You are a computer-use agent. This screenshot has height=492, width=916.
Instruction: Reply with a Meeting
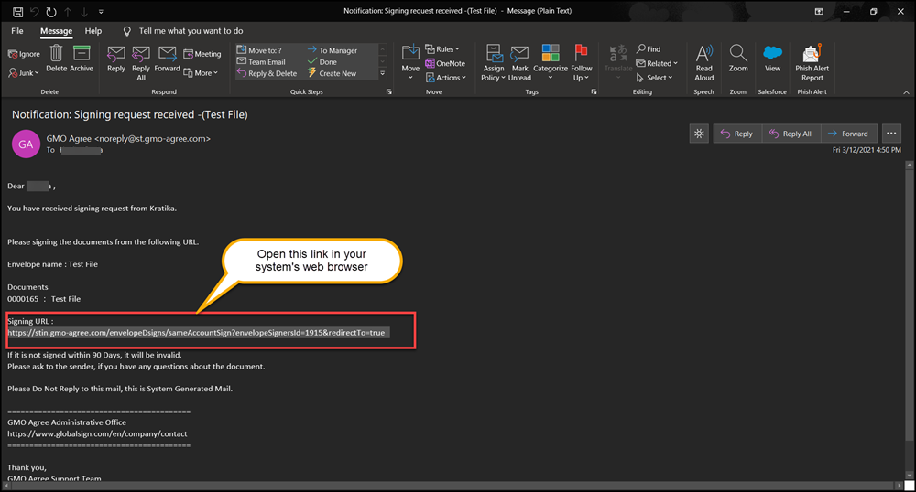202,54
